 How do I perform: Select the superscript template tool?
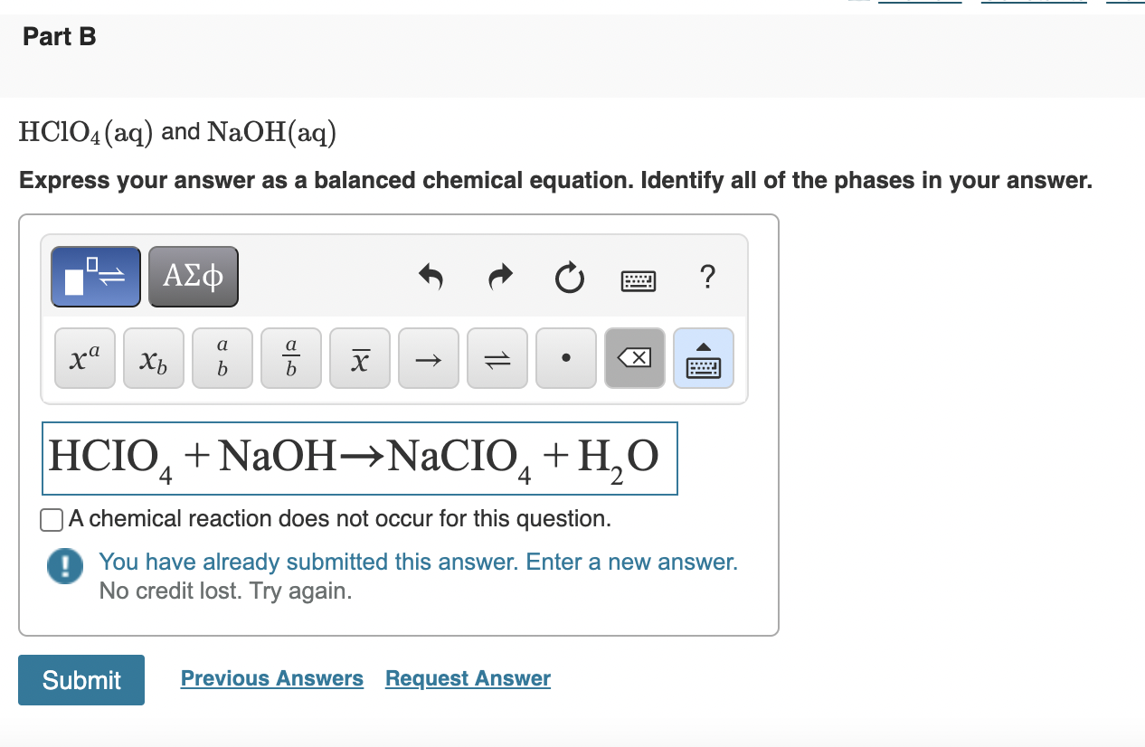pyautogui.click(x=84, y=358)
